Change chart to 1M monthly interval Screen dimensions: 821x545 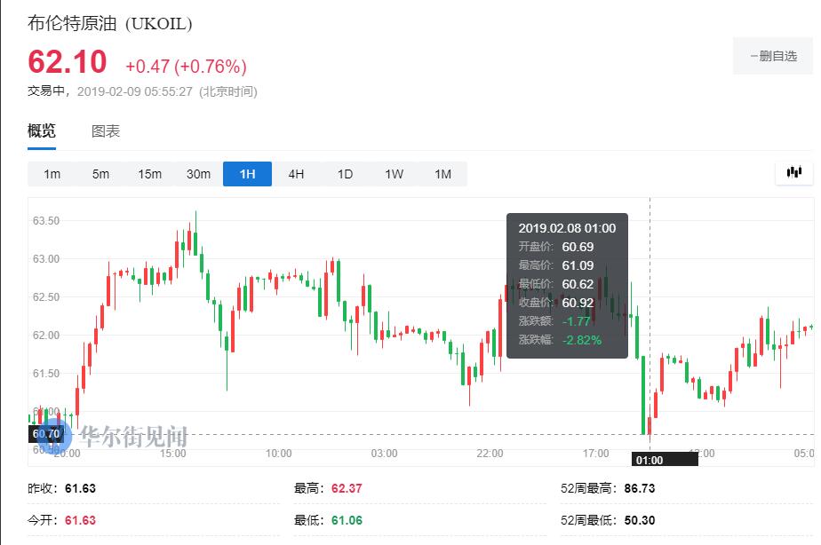coord(442,174)
